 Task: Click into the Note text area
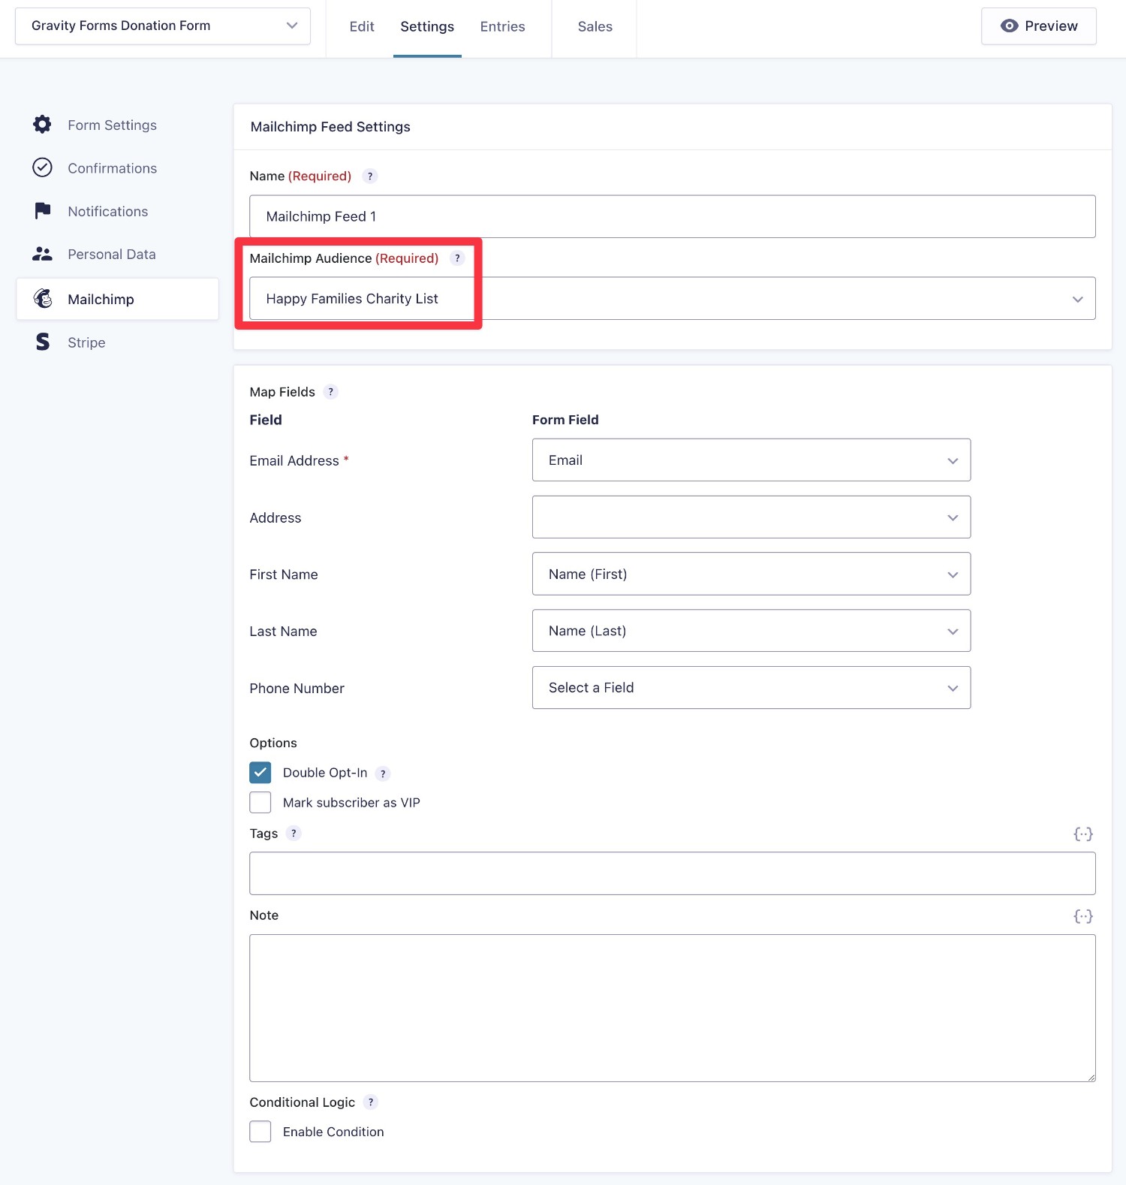pyautogui.click(x=673, y=1008)
